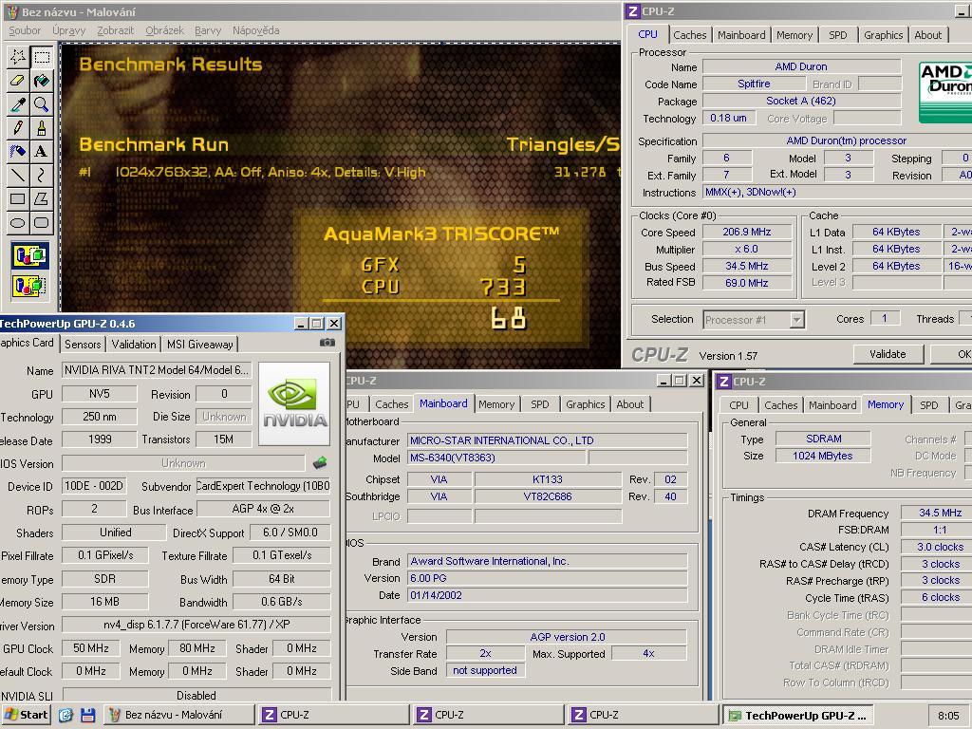
Task: Open the Processor #1 selection dropdown
Action: [x=797, y=320]
